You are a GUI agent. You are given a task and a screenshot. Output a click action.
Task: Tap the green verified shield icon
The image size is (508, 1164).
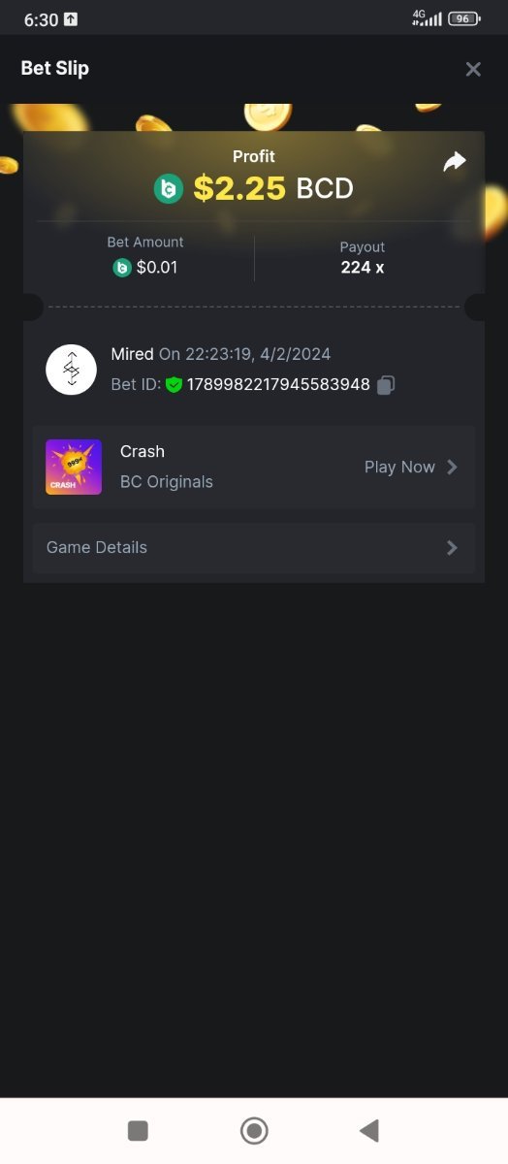[174, 385]
